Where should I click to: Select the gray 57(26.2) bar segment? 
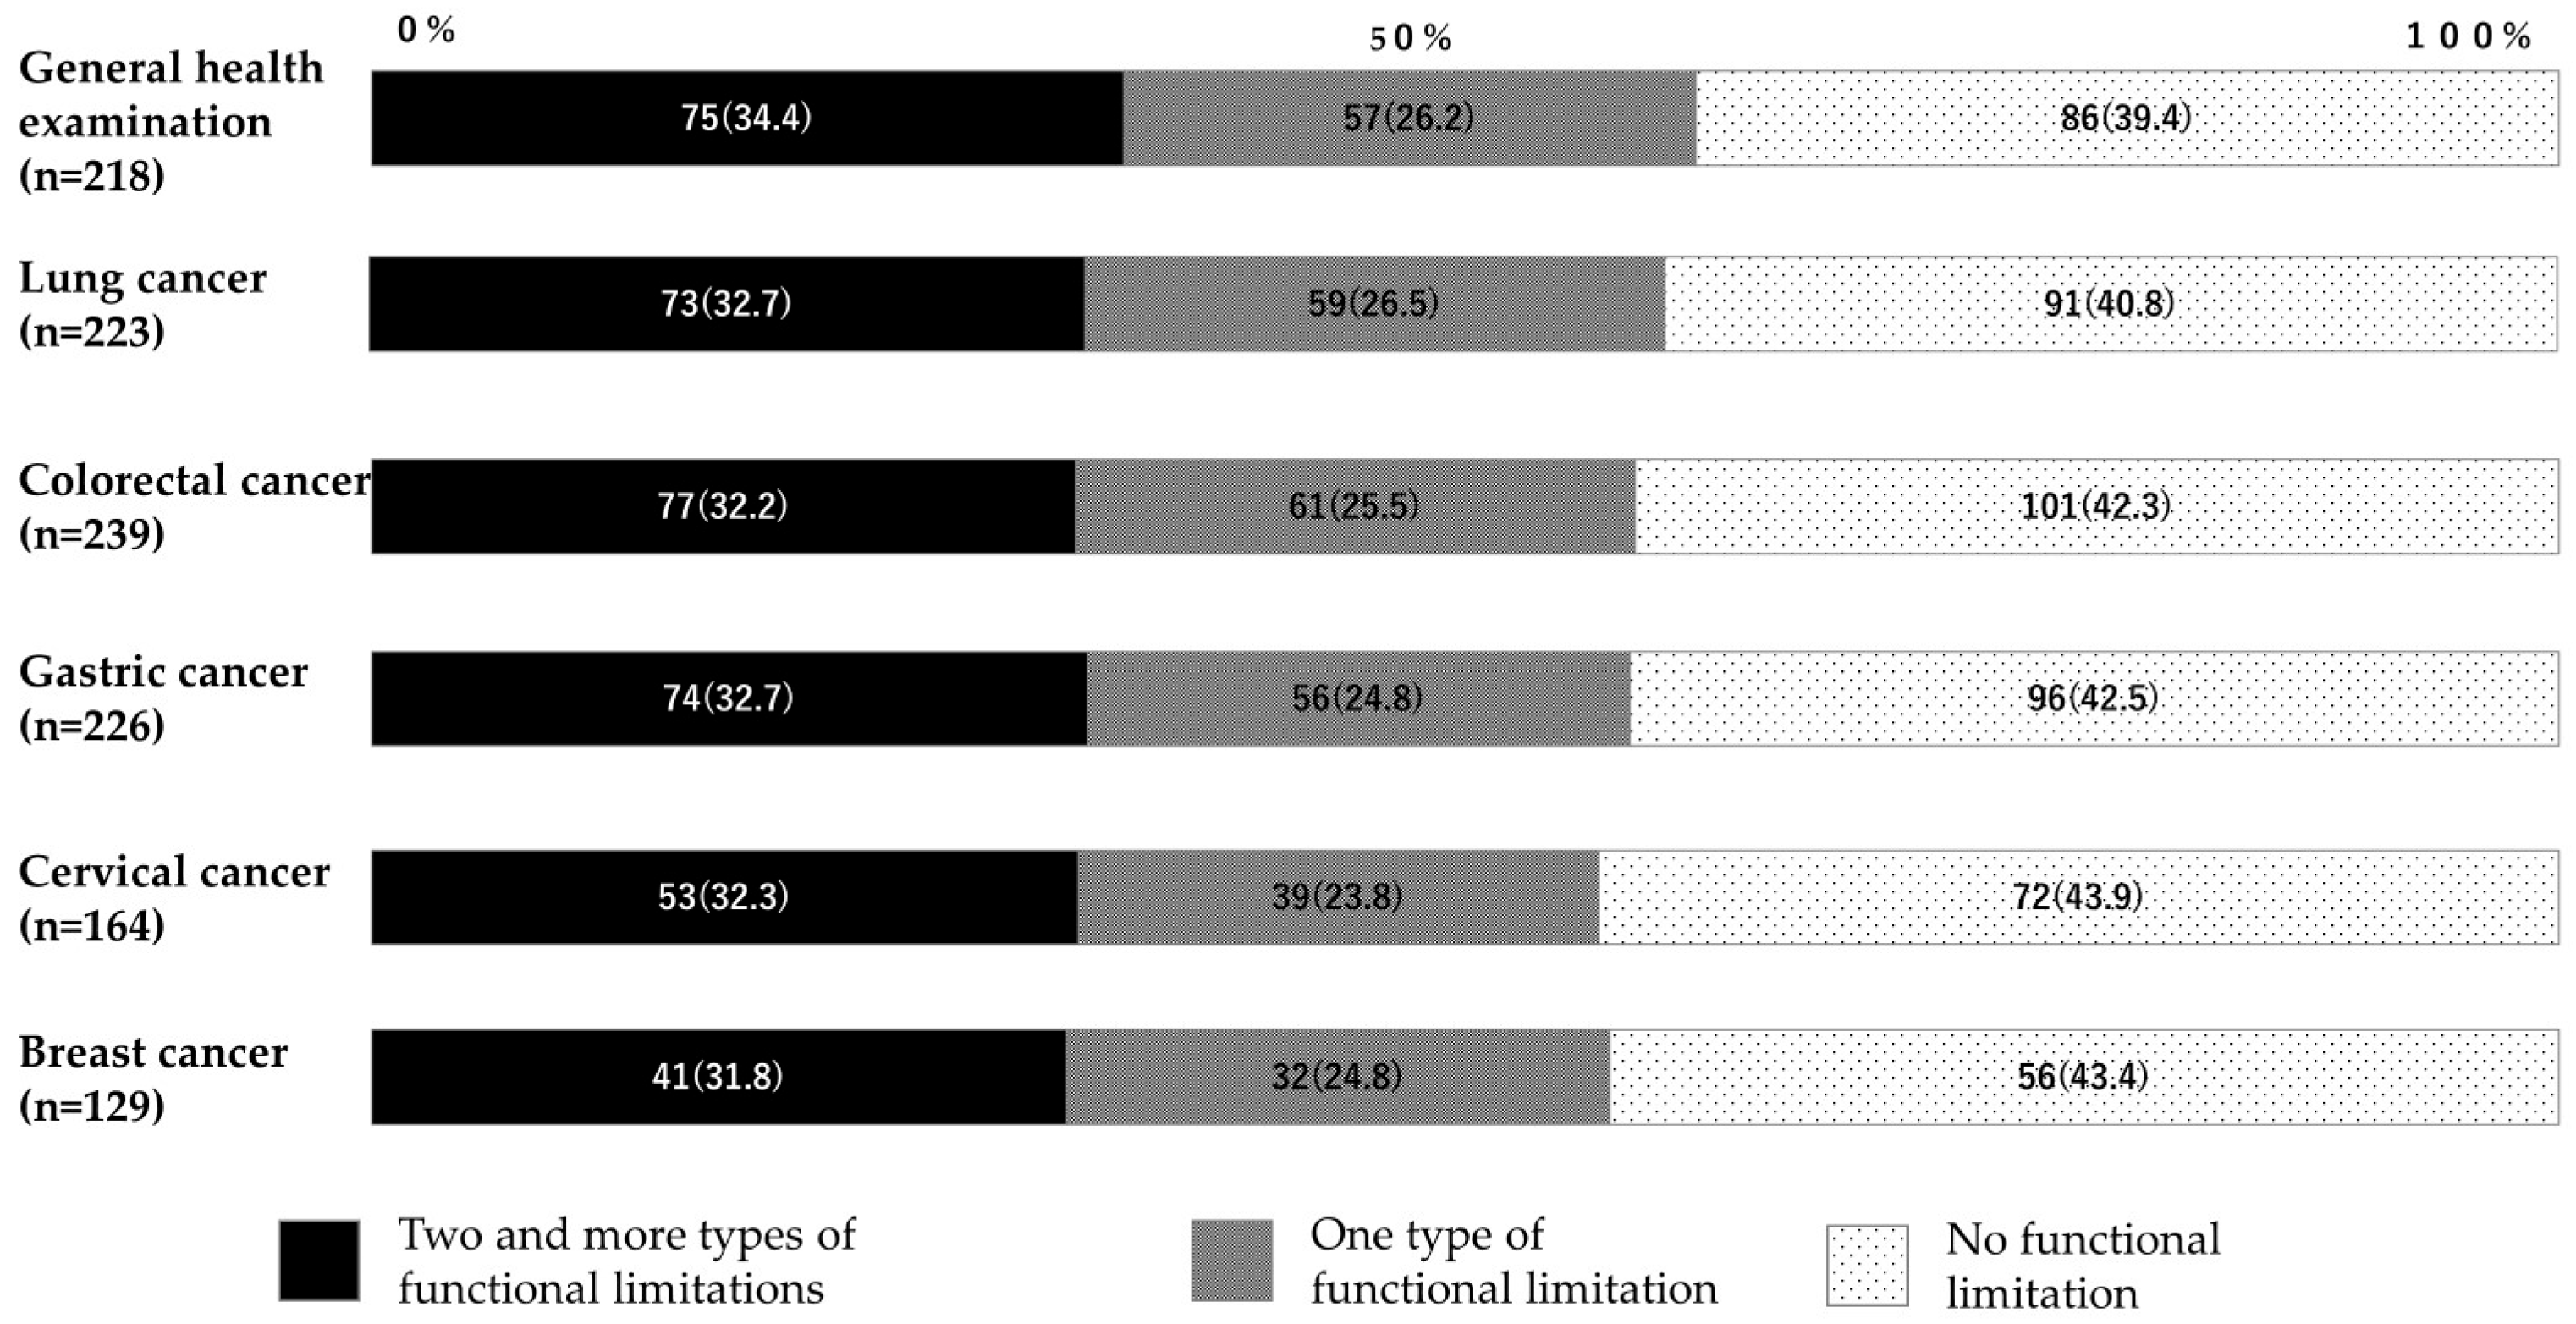click(1408, 118)
